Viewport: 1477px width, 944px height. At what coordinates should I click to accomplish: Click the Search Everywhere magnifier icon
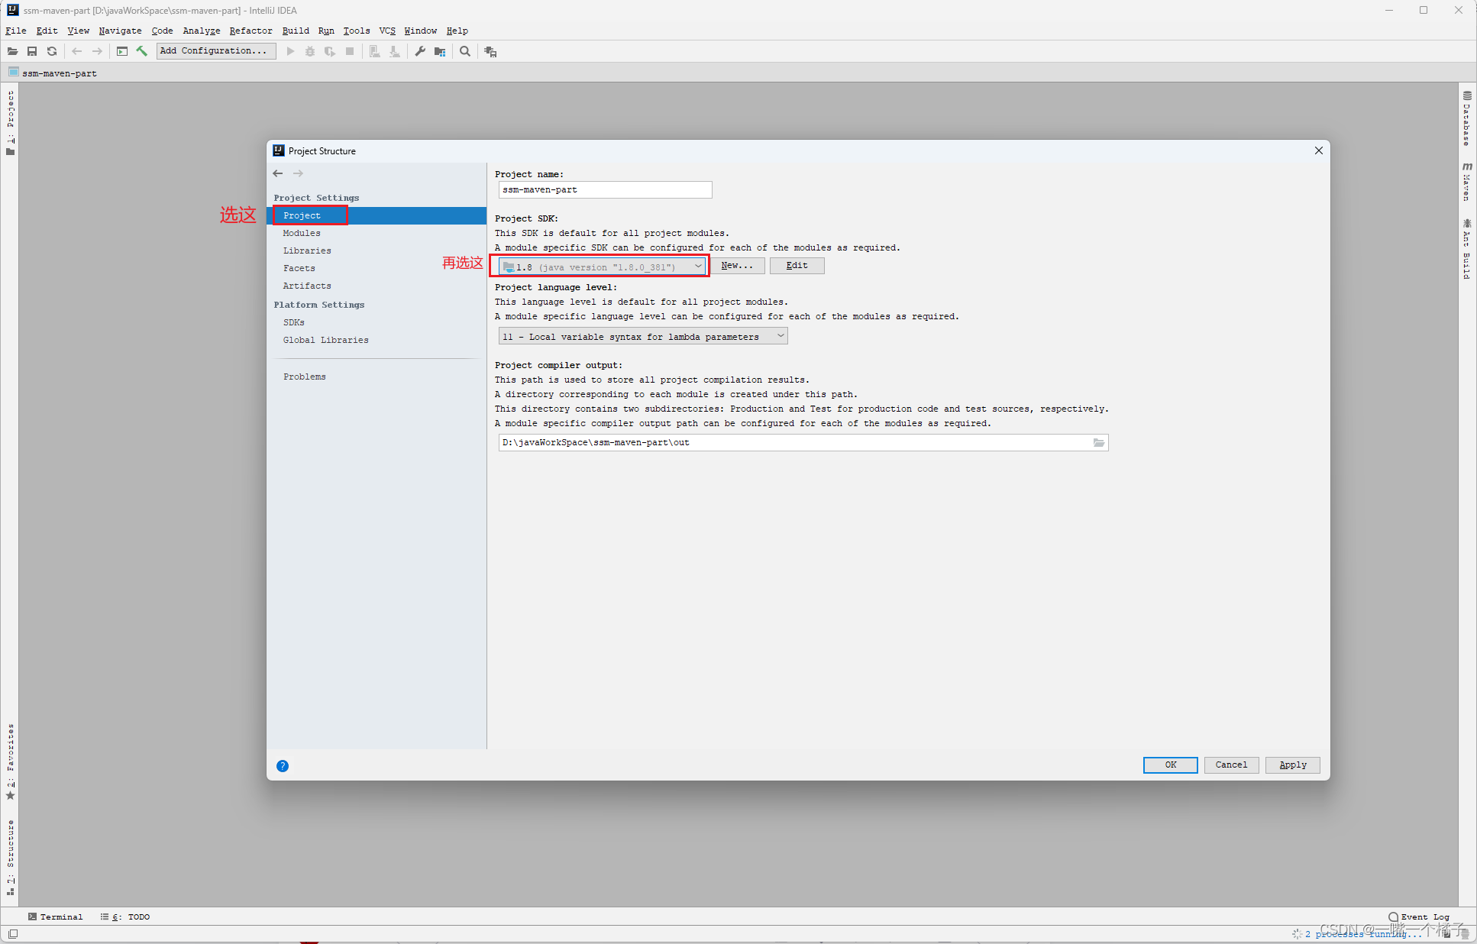pos(465,51)
